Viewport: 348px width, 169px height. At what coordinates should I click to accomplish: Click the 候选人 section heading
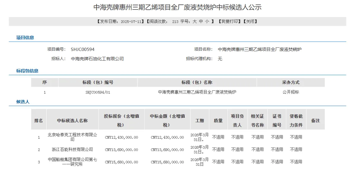(x=23, y=102)
